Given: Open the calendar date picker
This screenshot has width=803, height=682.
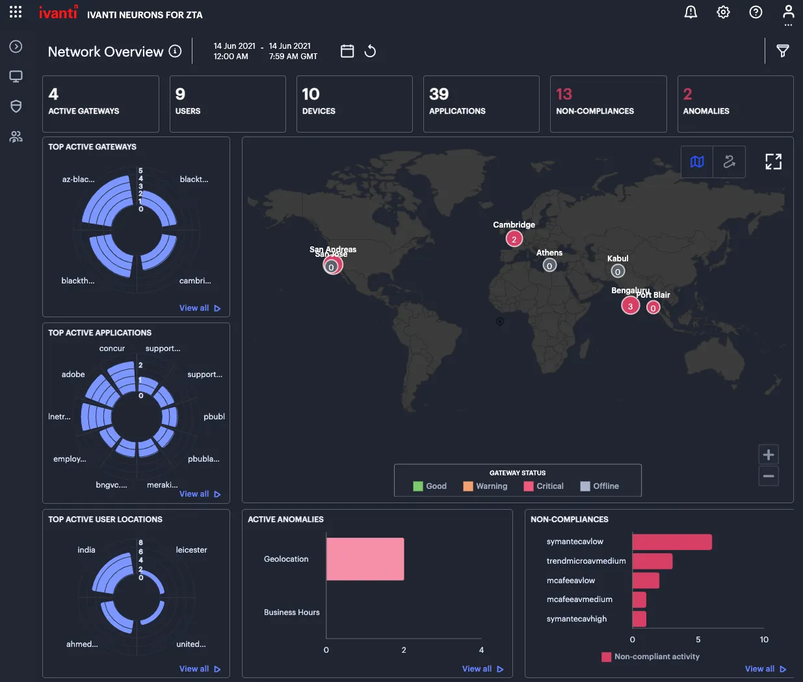Looking at the screenshot, I should click(347, 51).
